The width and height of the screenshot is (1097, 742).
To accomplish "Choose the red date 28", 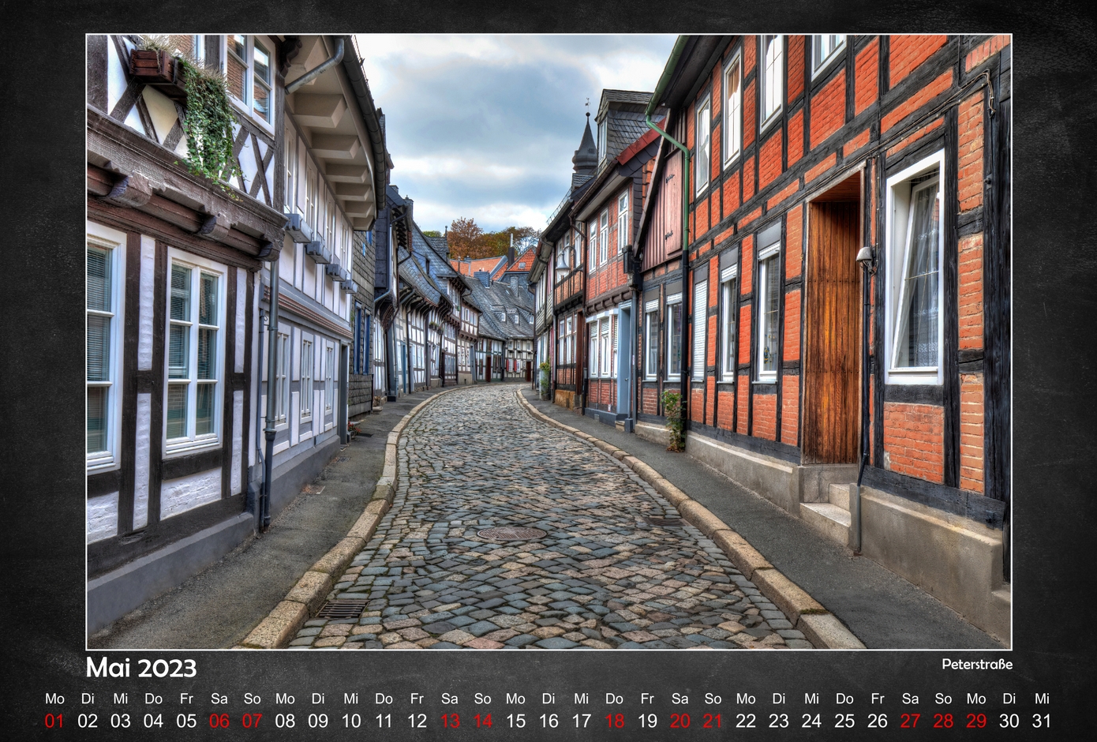I will [943, 721].
